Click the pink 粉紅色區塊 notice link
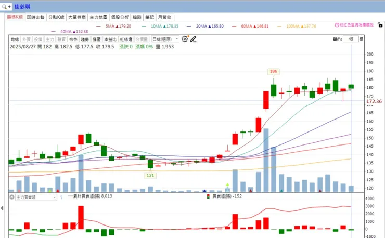This screenshot has height=238, width=385. pos(356,25)
